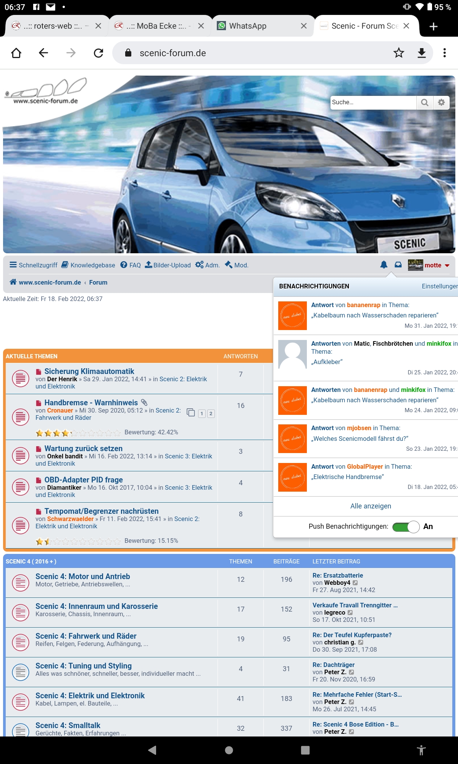Click Alle anzeigen in notifications
The width and height of the screenshot is (458, 764).
click(x=371, y=506)
